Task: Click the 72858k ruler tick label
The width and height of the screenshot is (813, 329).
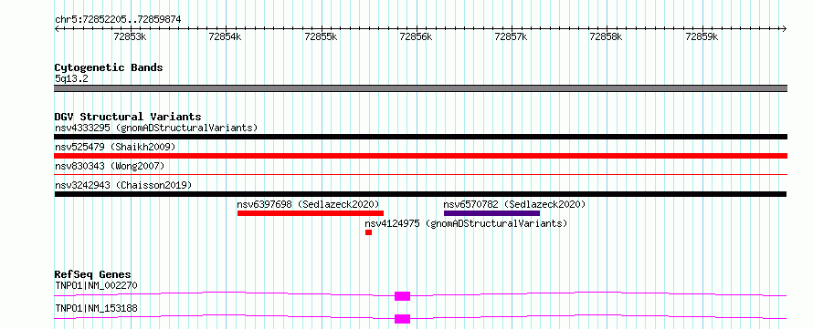Action: [607, 36]
